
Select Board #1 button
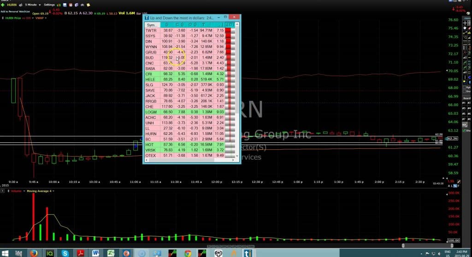[x=464, y=103]
